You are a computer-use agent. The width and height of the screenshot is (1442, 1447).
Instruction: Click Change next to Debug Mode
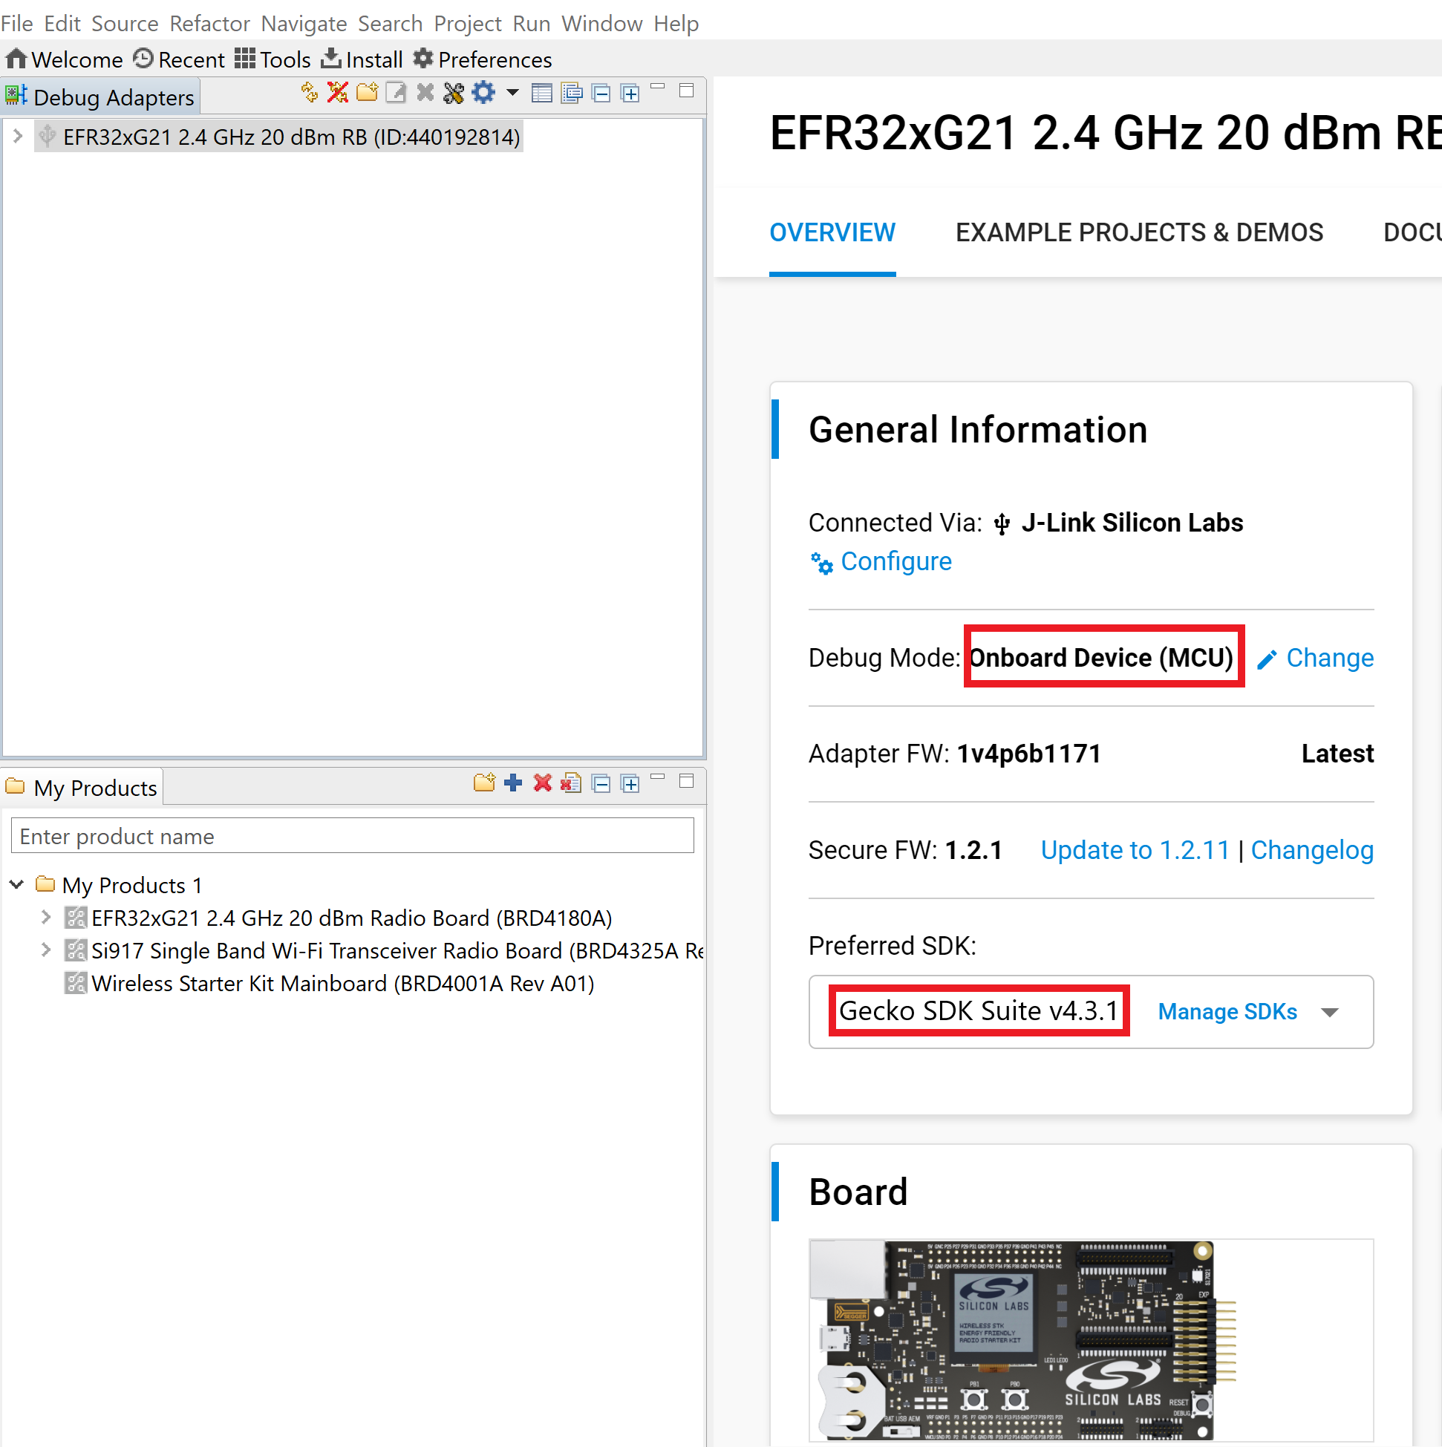1329,658
